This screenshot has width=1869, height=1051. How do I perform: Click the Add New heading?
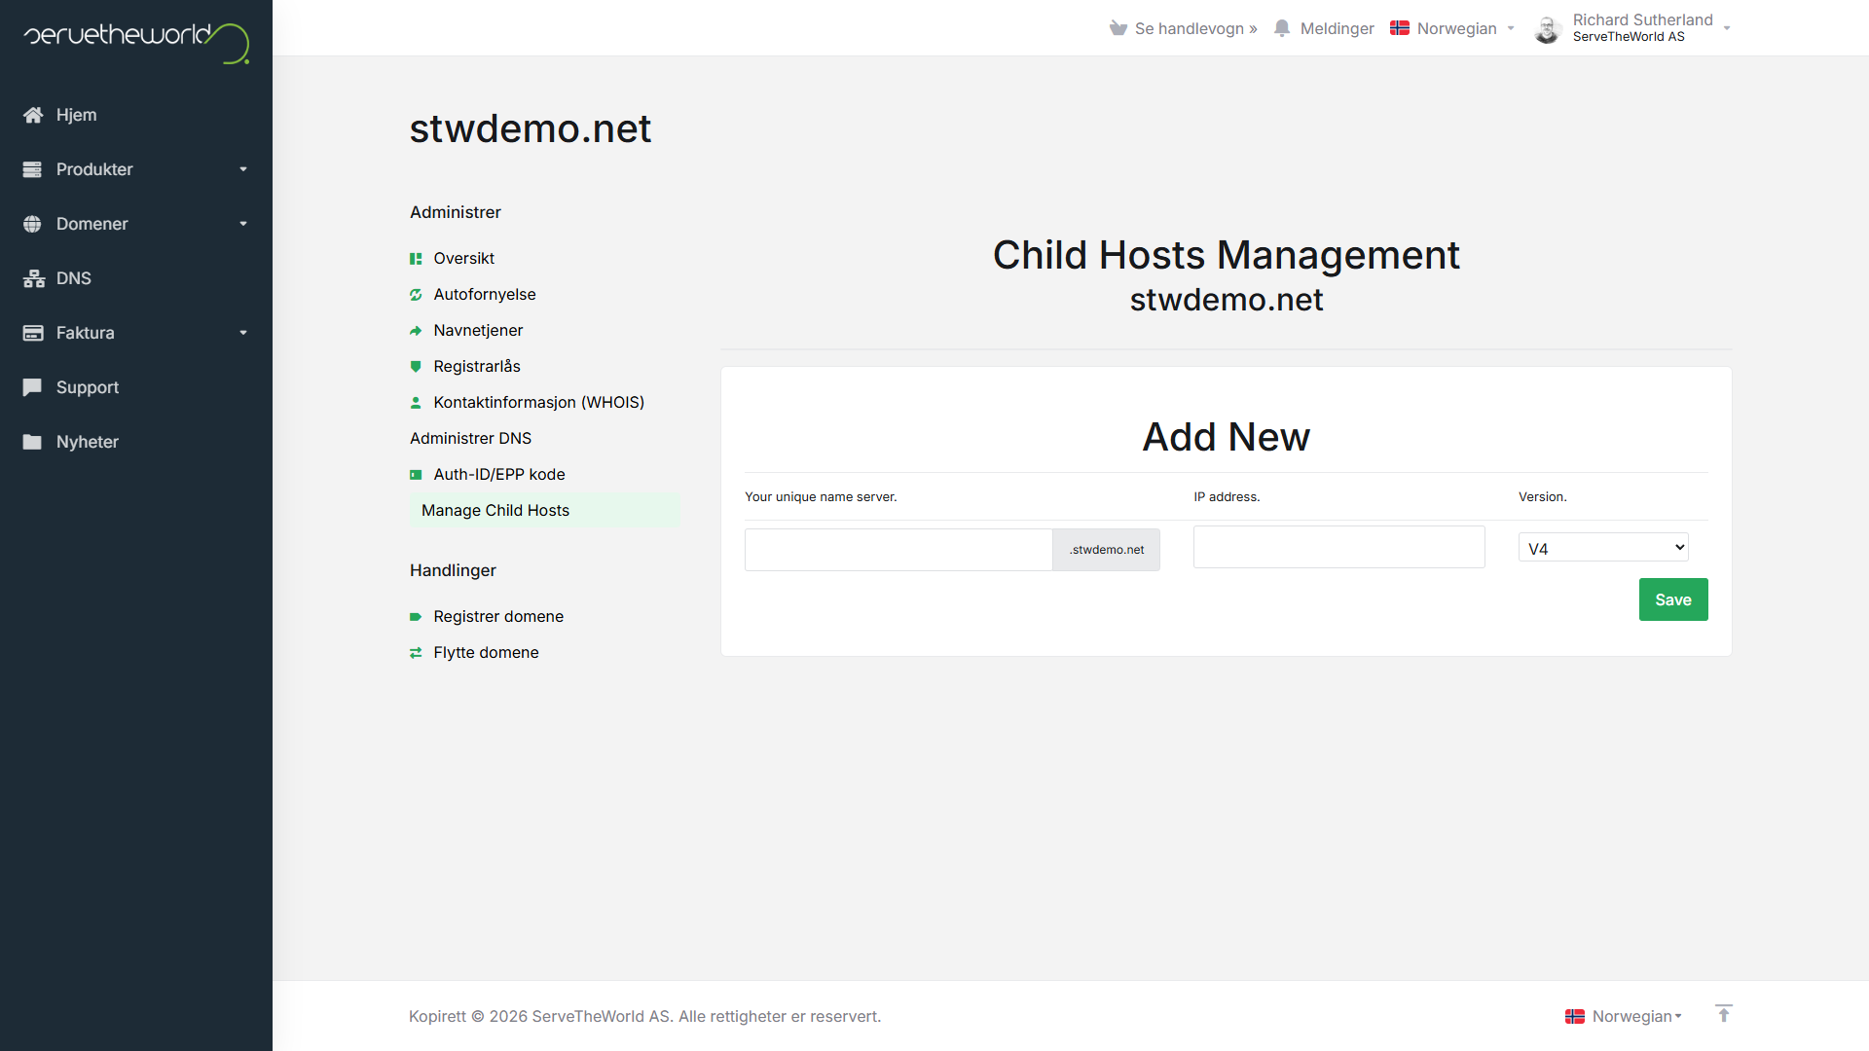1227,437
